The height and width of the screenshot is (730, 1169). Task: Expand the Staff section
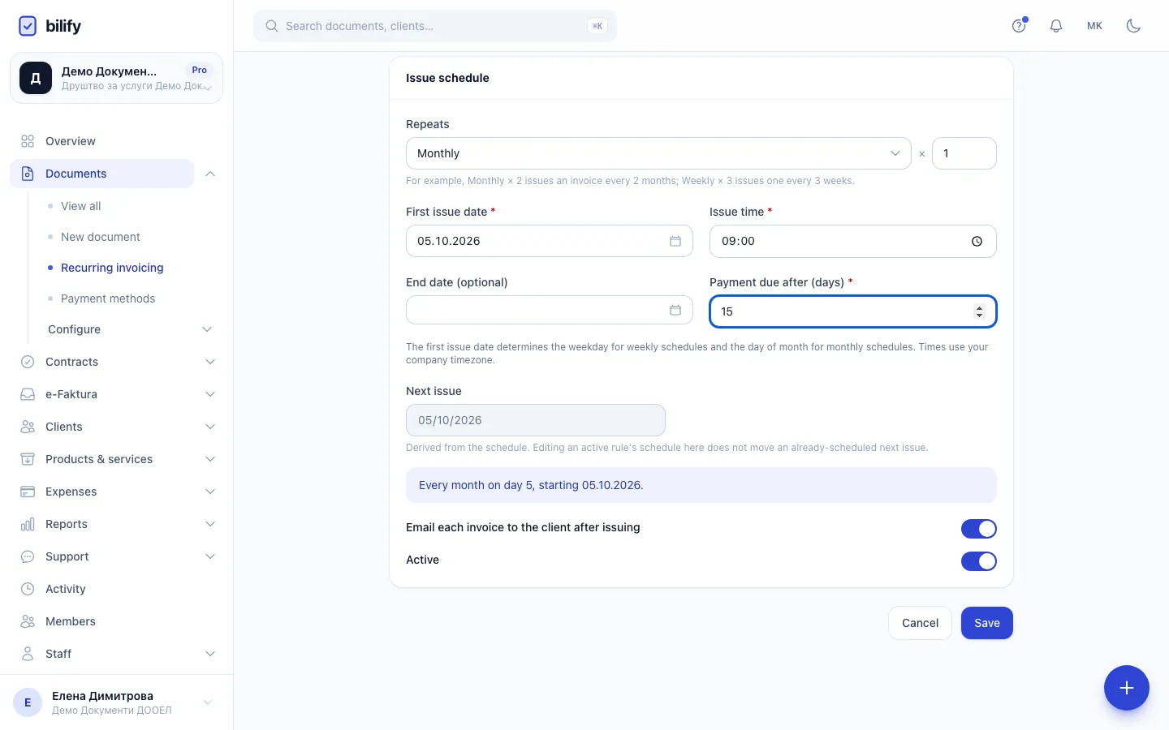[x=210, y=654]
